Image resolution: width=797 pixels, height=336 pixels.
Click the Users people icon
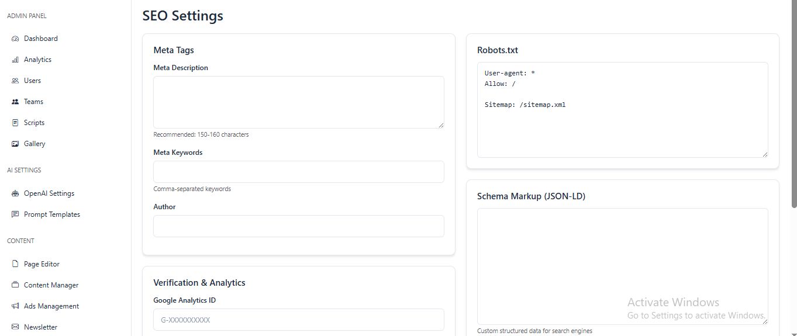click(15, 81)
